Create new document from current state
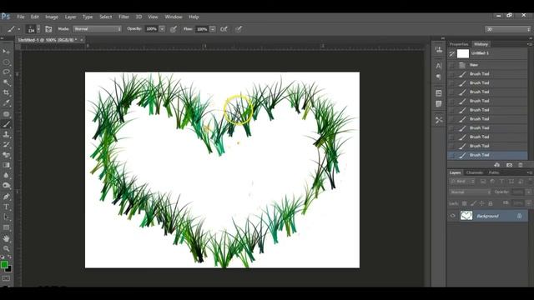Screen dimensions: 534x300 coord(497,165)
